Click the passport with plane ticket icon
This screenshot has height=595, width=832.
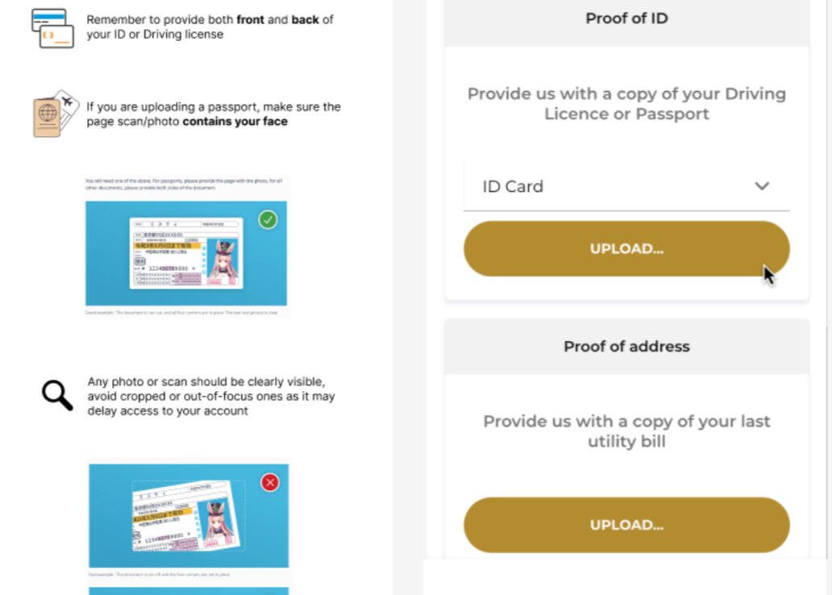54,114
